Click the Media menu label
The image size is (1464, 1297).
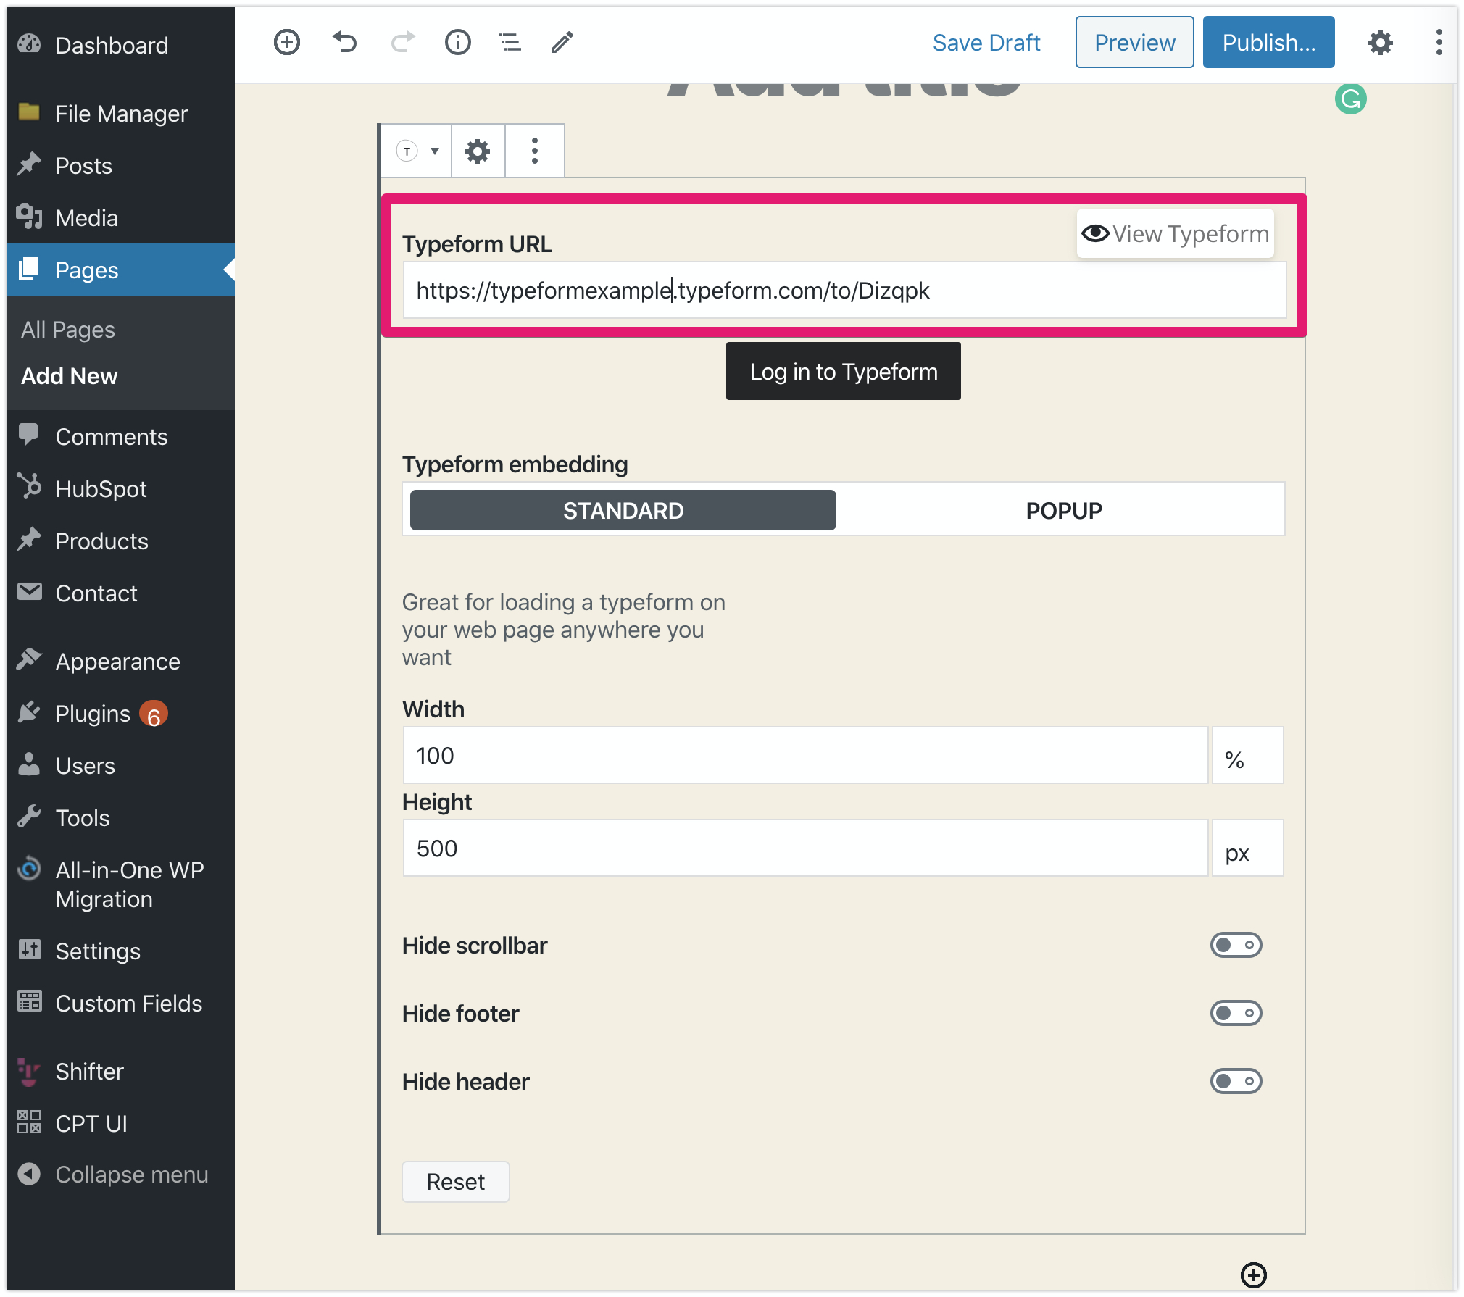[86, 218]
